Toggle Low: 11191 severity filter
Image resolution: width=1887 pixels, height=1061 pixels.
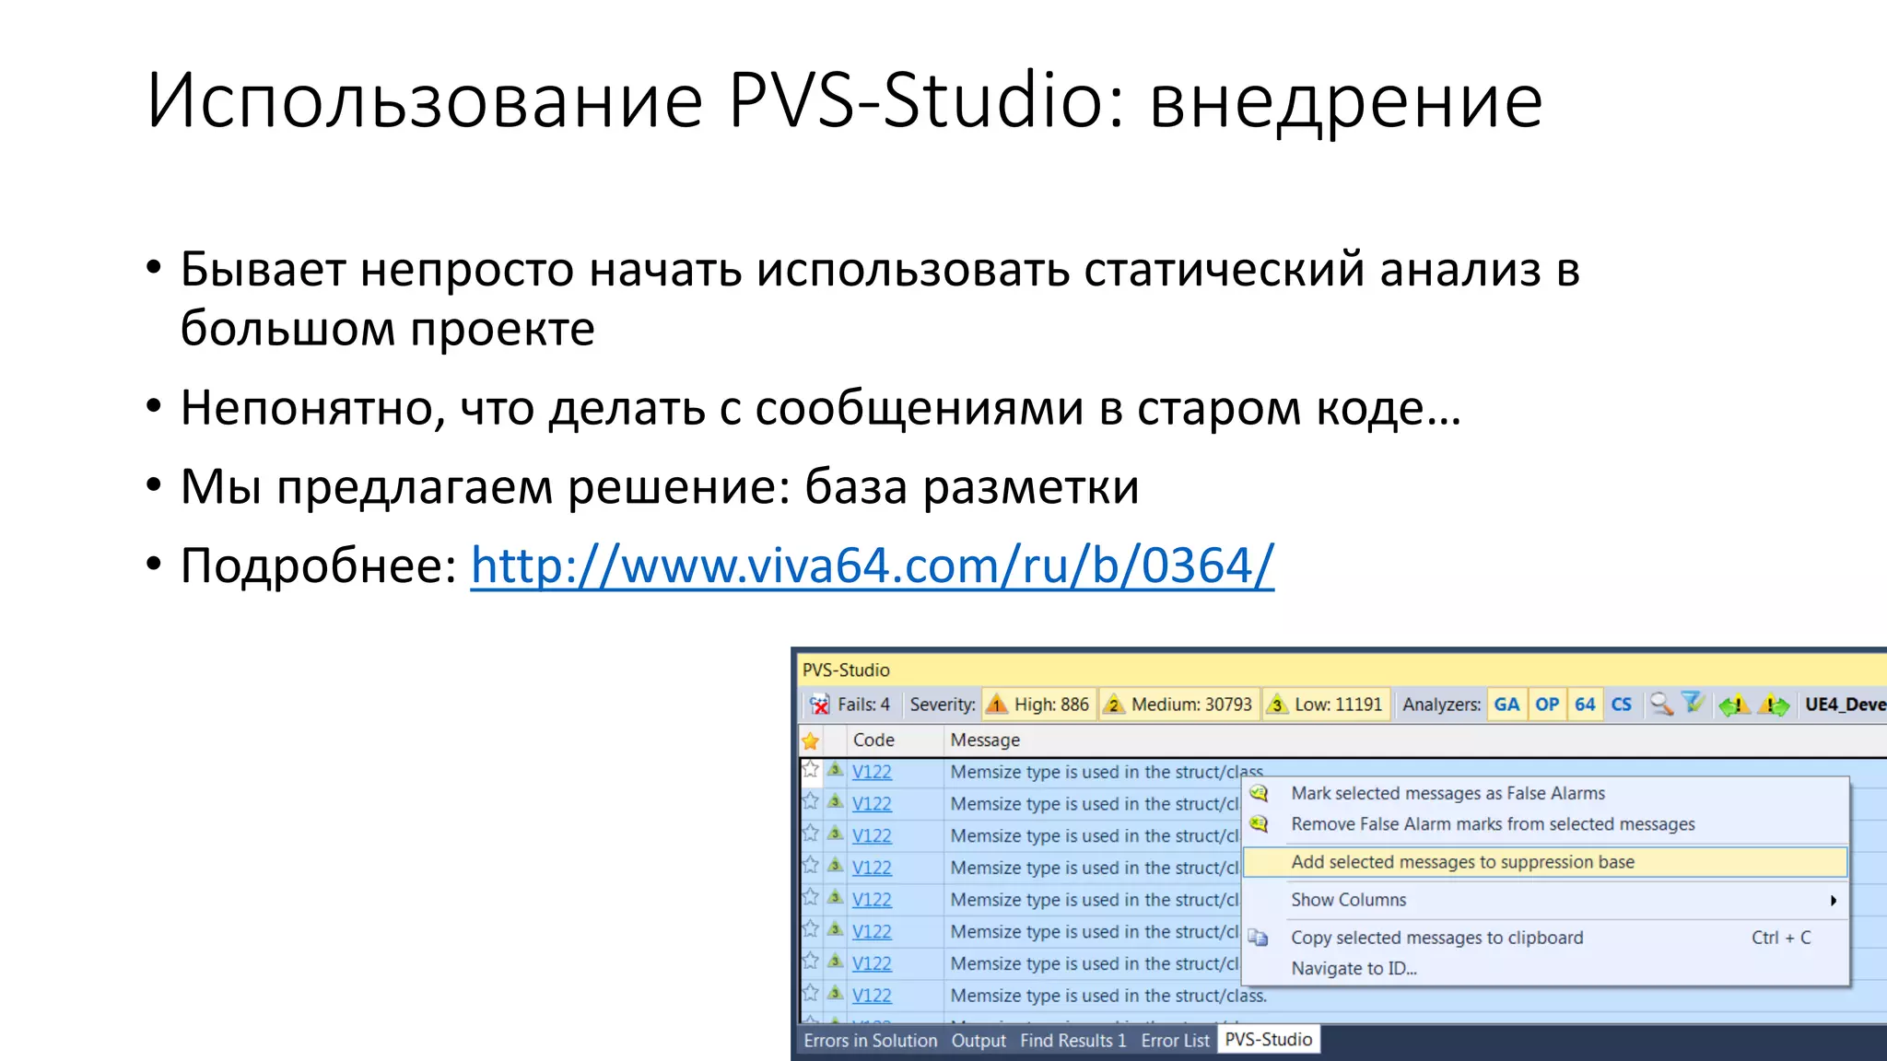(1326, 705)
